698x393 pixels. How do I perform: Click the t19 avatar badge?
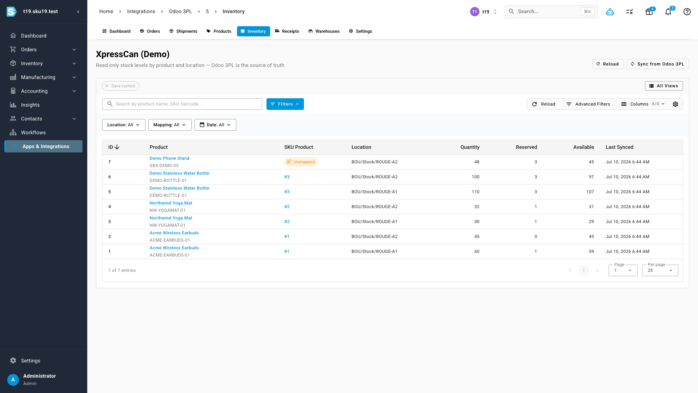tap(474, 12)
